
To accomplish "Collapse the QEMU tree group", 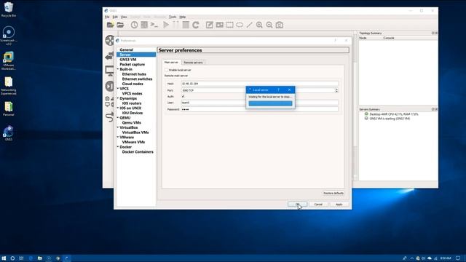I will 118,118.
